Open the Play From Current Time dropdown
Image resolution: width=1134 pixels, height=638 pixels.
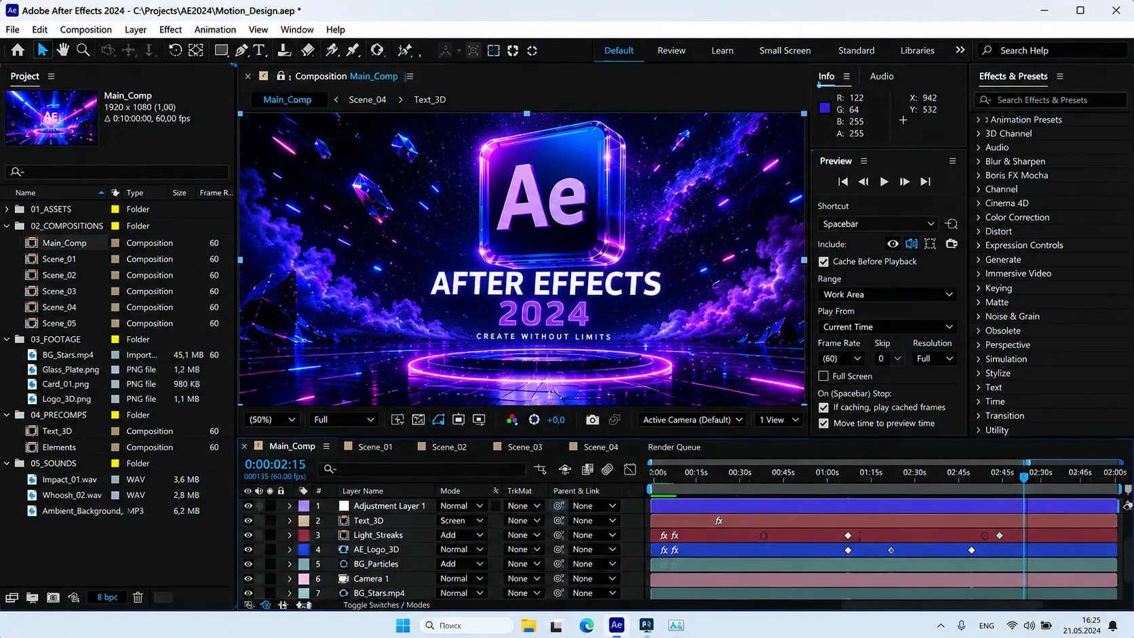click(x=887, y=327)
